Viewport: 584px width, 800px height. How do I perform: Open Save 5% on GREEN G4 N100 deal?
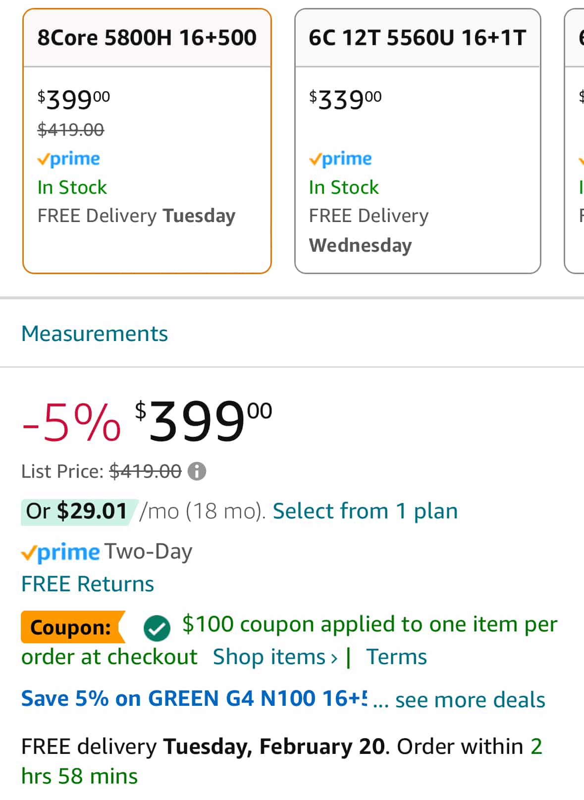[x=194, y=699]
